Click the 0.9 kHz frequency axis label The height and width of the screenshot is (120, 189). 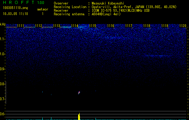click(2, 69)
